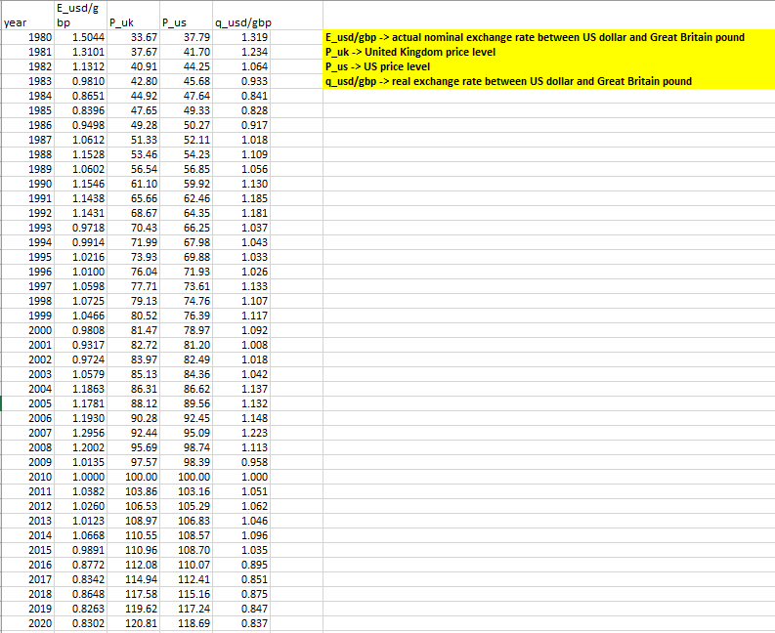Select the 'year' column header cell

coord(27,16)
